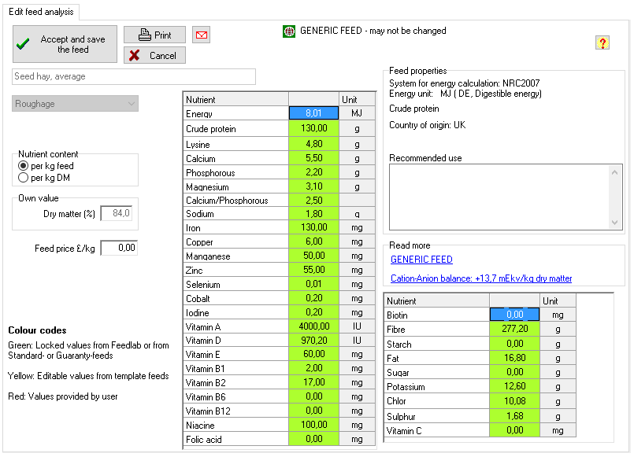634x457 pixels.
Task: Switch to Edit feed analysis tab
Action: click(41, 12)
